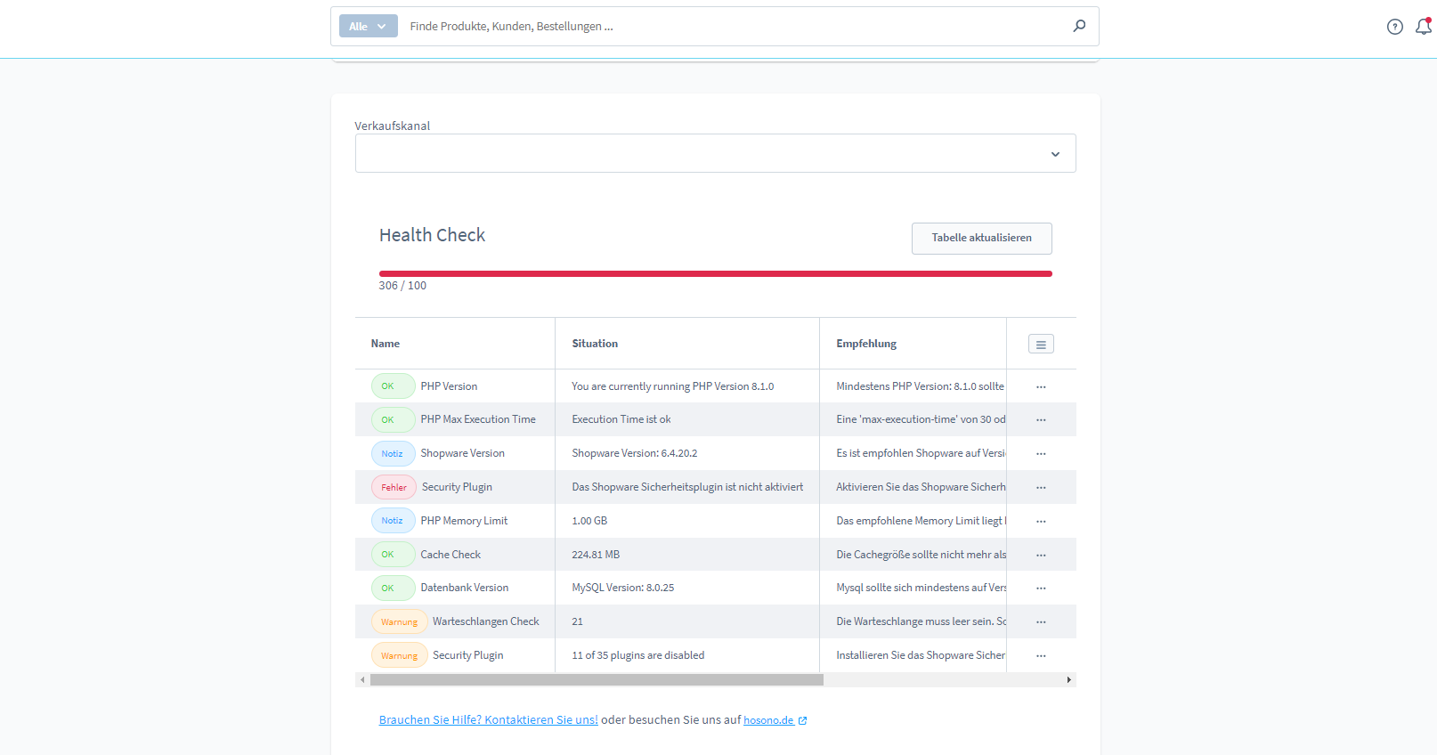Click 'Das Shopware Sicherheitsplugin ist nicht aktiviert'
The width and height of the screenshot is (1437, 755).
[687, 487]
